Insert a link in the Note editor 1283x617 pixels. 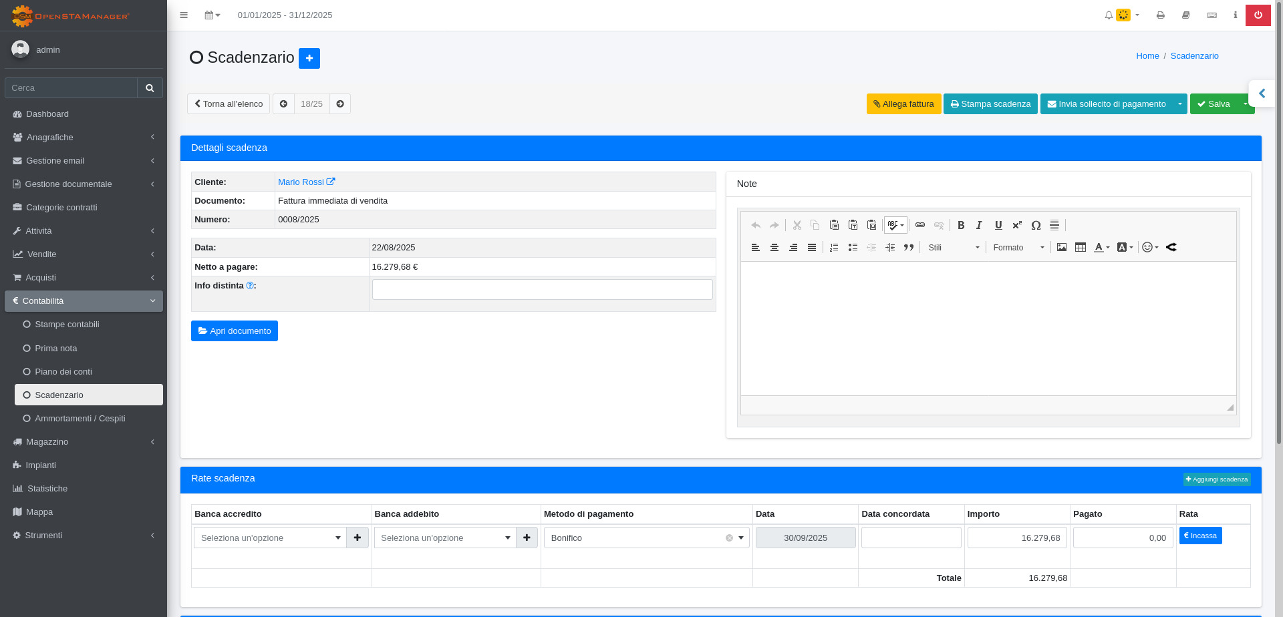(920, 225)
